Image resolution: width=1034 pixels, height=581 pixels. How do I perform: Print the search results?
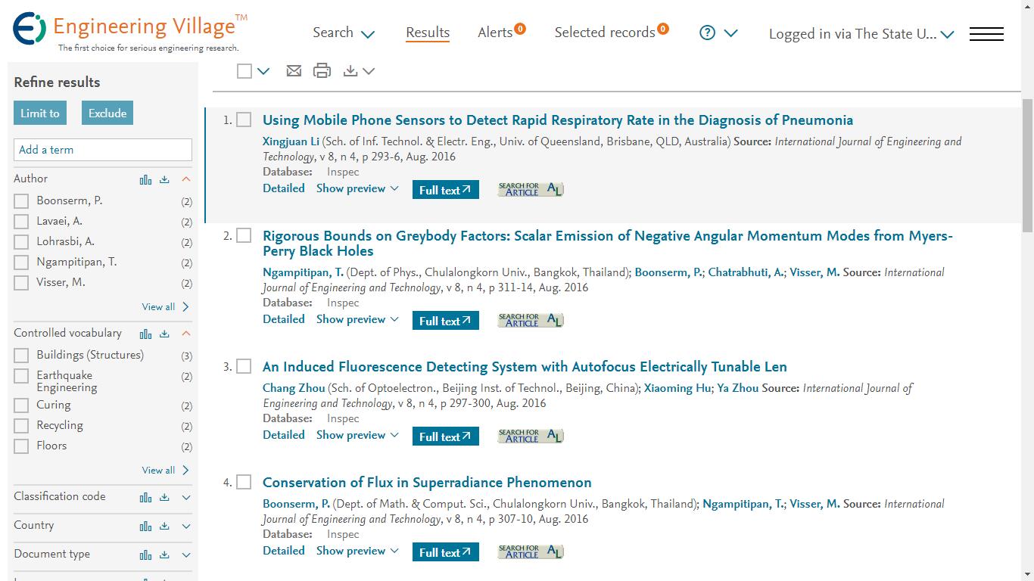pos(322,70)
